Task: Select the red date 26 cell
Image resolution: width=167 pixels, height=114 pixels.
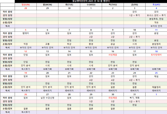Action: (x=26, y=95)
